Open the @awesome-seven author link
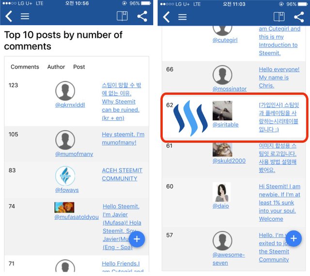The width and height of the screenshot is (310, 276). (x=229, y=259)
